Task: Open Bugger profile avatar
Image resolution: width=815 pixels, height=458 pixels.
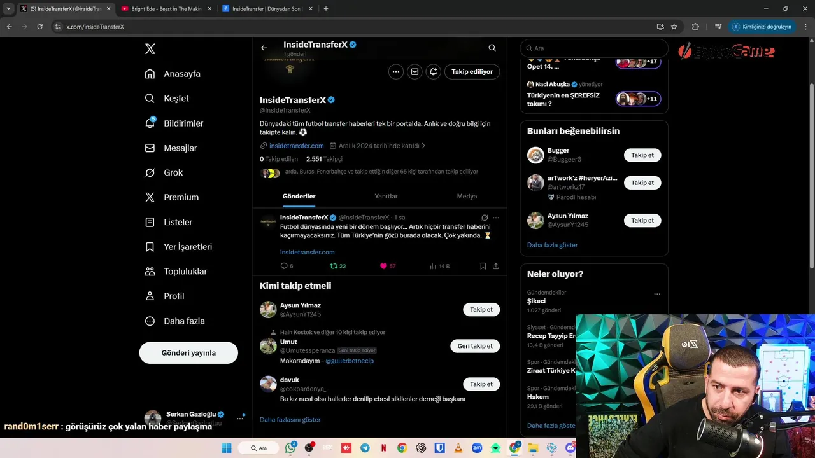Action: 535,155
